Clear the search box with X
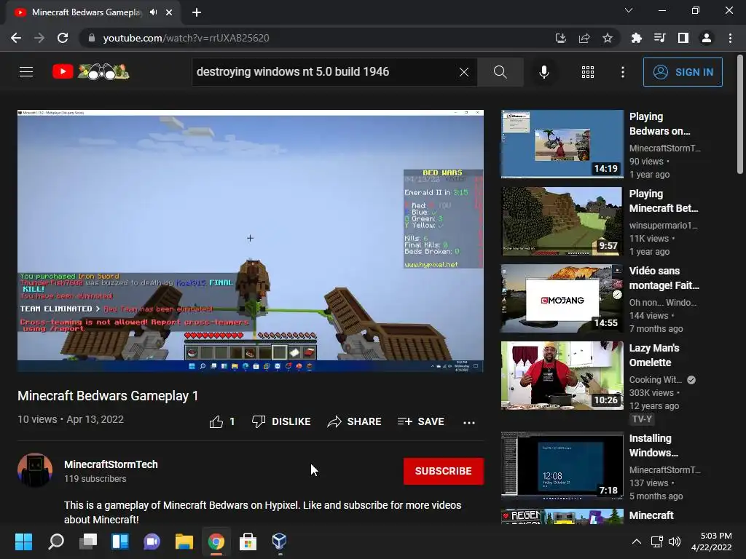 (464, 72)
